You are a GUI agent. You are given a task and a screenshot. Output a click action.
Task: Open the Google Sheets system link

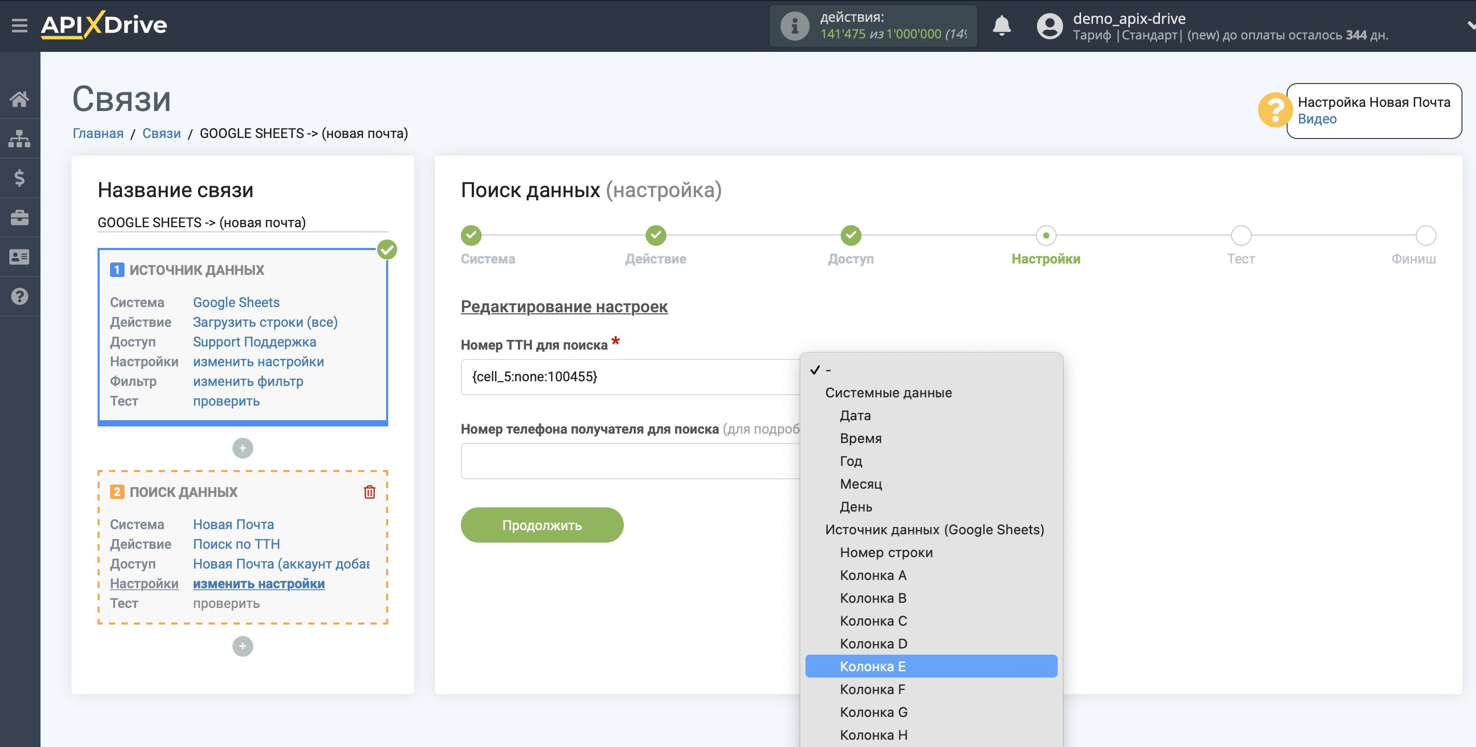tap(236, 302)
